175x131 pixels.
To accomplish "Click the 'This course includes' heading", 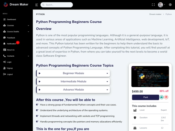I will point(144,106).
